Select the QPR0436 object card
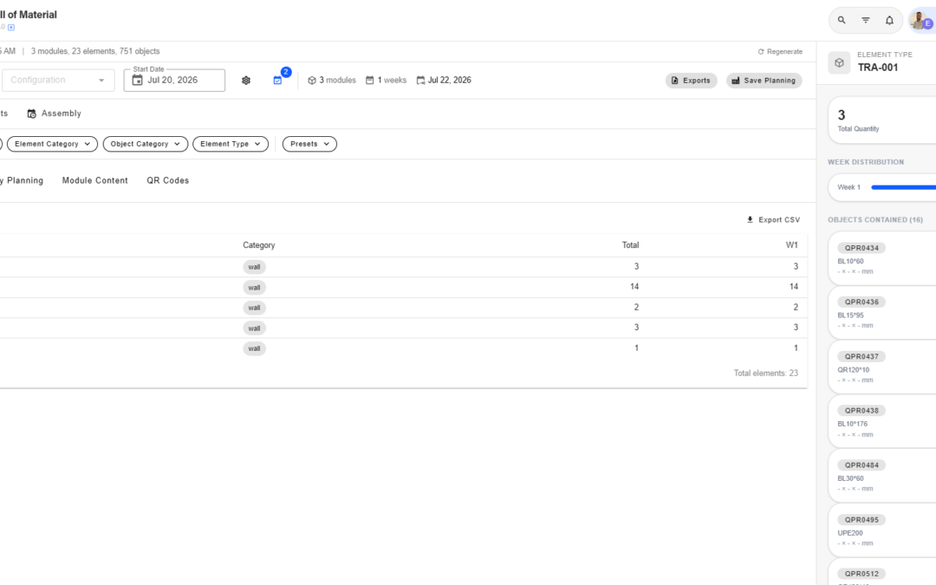 [x=881, y=313]
